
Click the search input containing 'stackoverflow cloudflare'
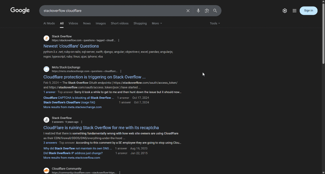coord(111,11)
